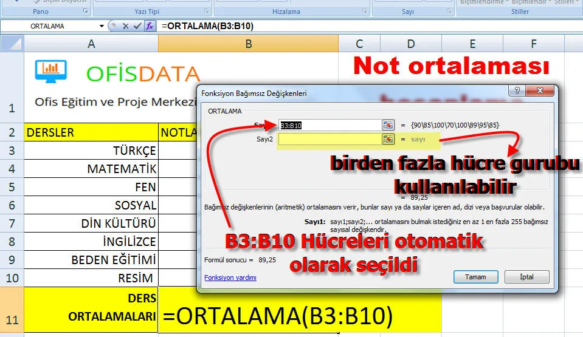
Task: Open the Fonksiyon yardımı link
Action: (230, 277)
